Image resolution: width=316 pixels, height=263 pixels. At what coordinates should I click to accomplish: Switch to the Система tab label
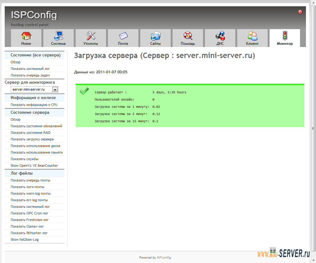pyautogui.click(x=58, y=44)
